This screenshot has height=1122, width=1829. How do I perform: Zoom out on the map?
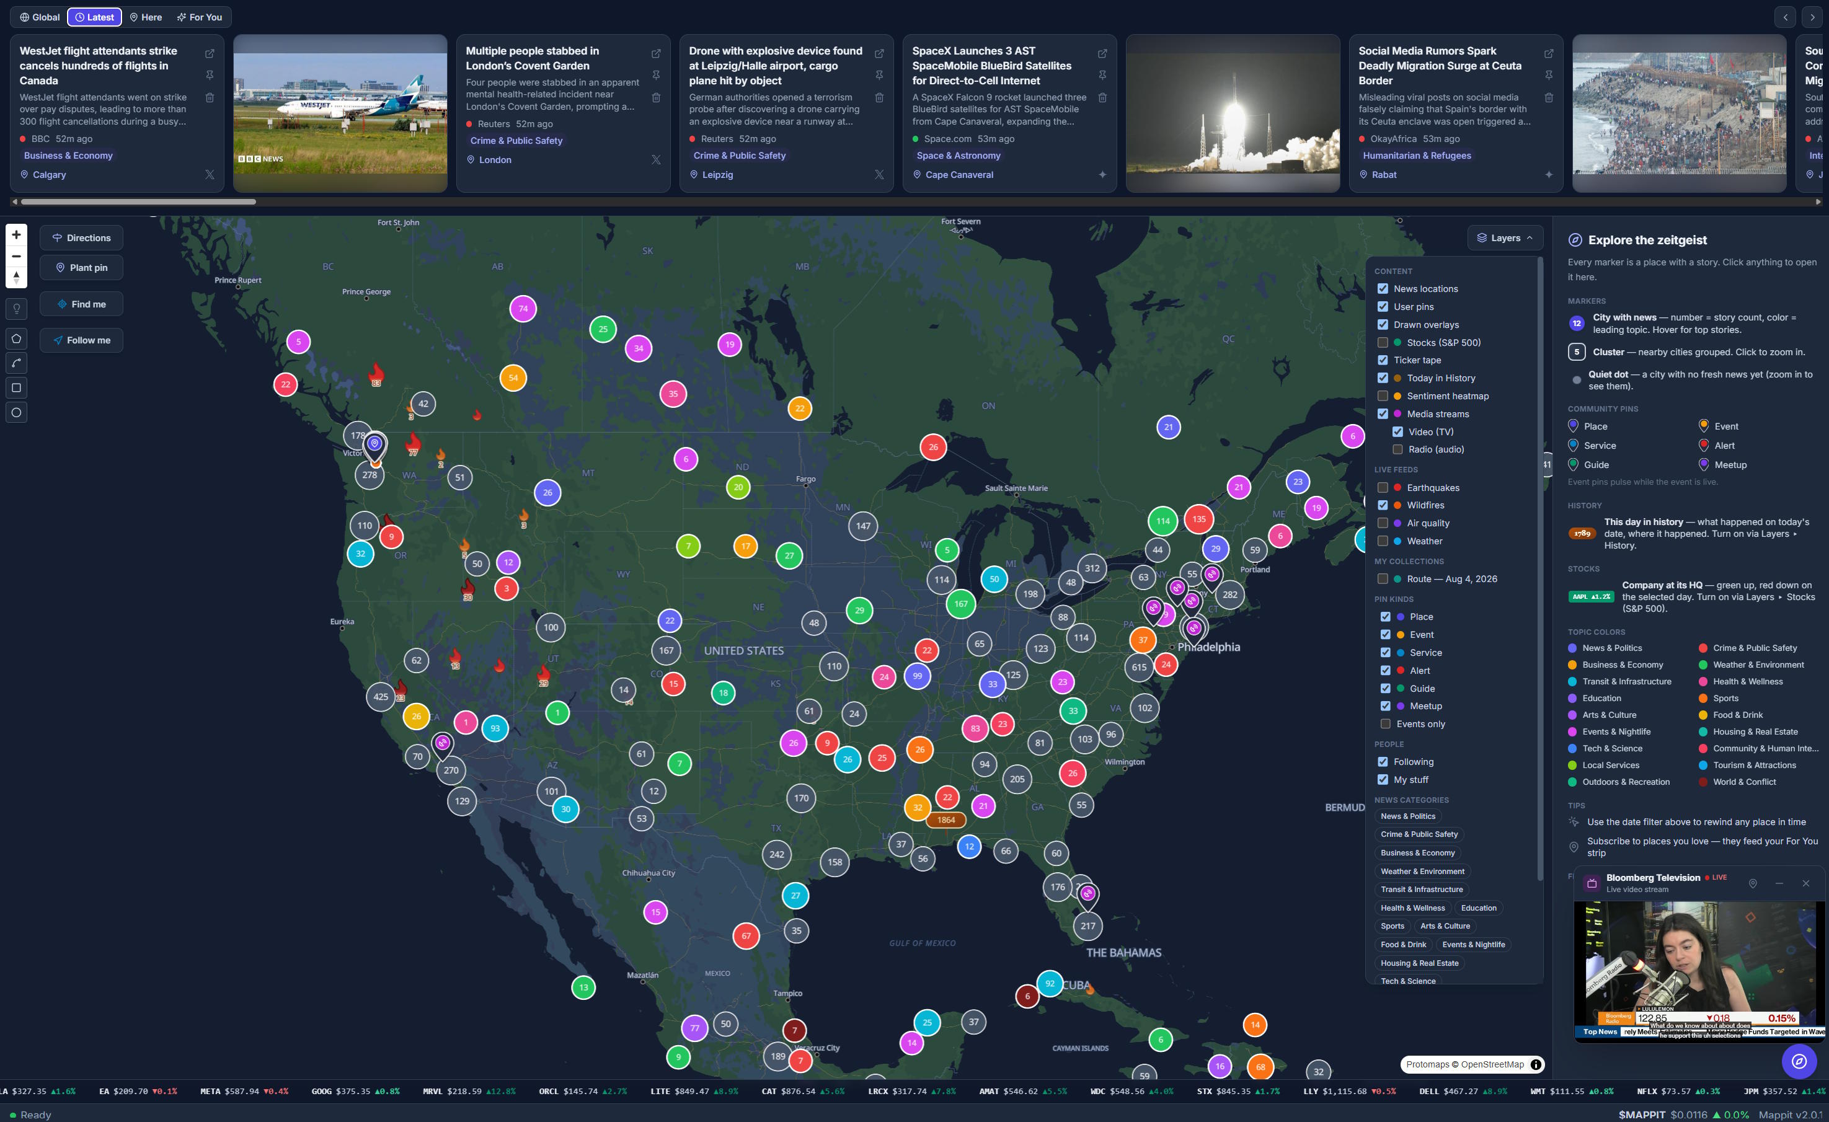pos(16,256)
